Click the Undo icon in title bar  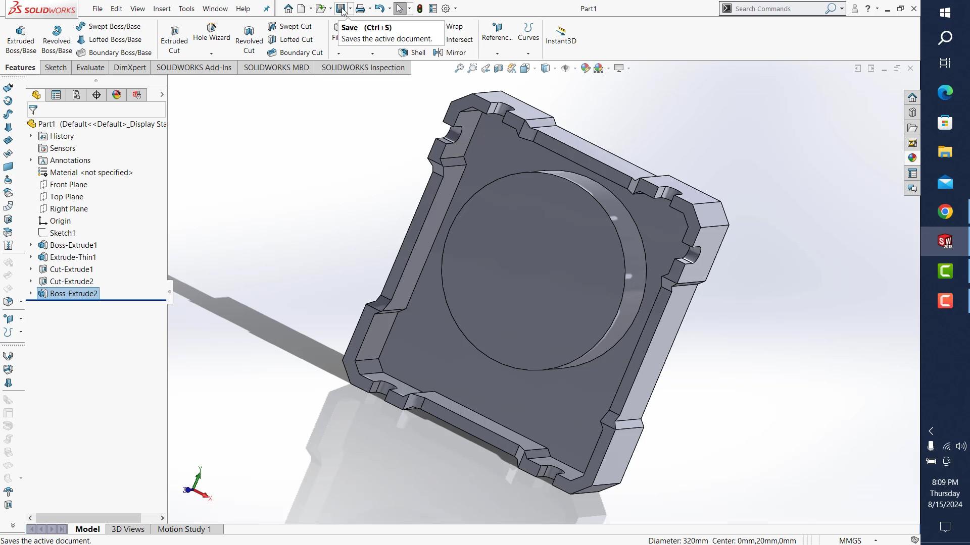pyautogui.click(x=379, y=9)
